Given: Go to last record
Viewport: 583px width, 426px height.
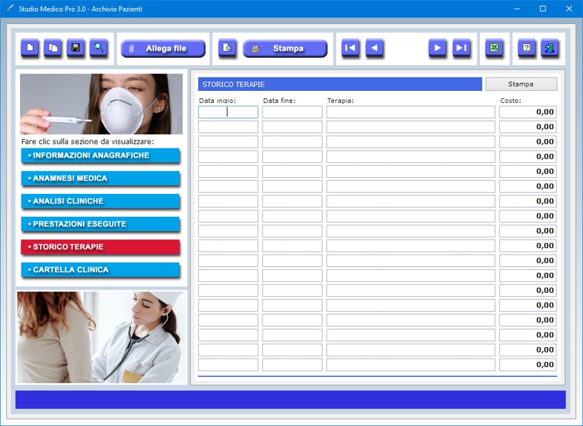Looking at the screenshot, I should point(461,48).
